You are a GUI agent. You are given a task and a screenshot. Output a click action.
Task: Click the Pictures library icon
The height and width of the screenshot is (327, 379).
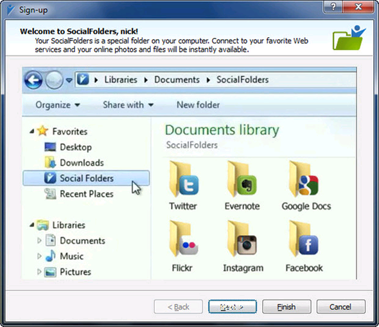tap(51, 272)
